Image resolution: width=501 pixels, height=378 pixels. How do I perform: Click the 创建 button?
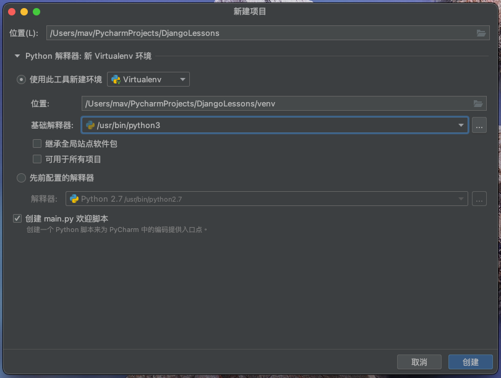(x=471, y=362)
